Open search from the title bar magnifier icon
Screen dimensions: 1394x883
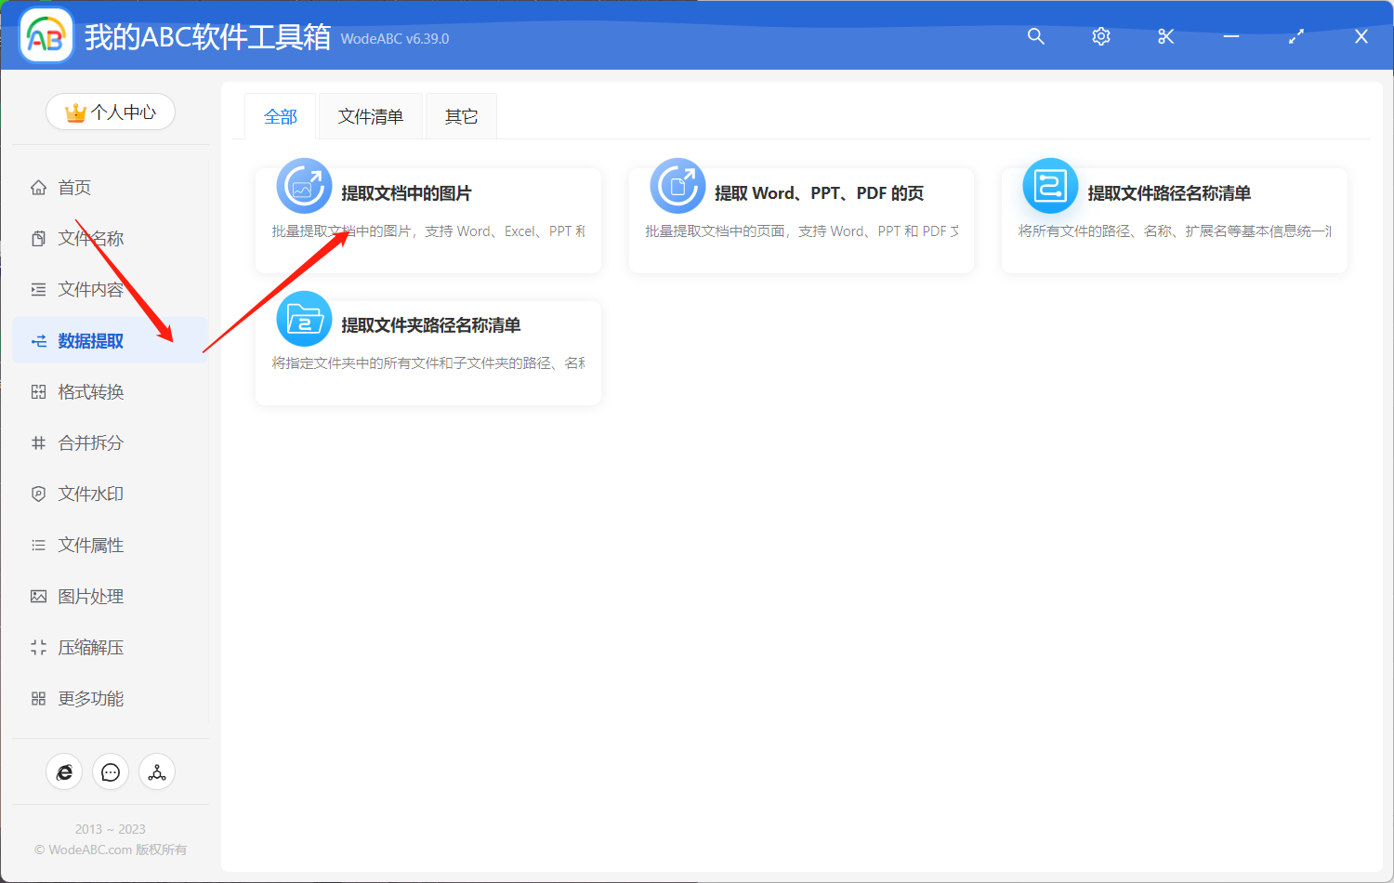point(1035,36)
